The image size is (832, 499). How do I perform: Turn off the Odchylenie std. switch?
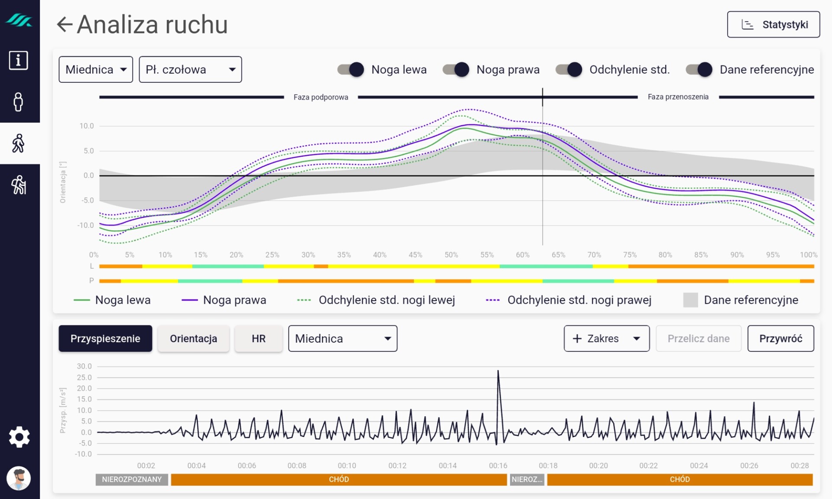click(569, 69)
